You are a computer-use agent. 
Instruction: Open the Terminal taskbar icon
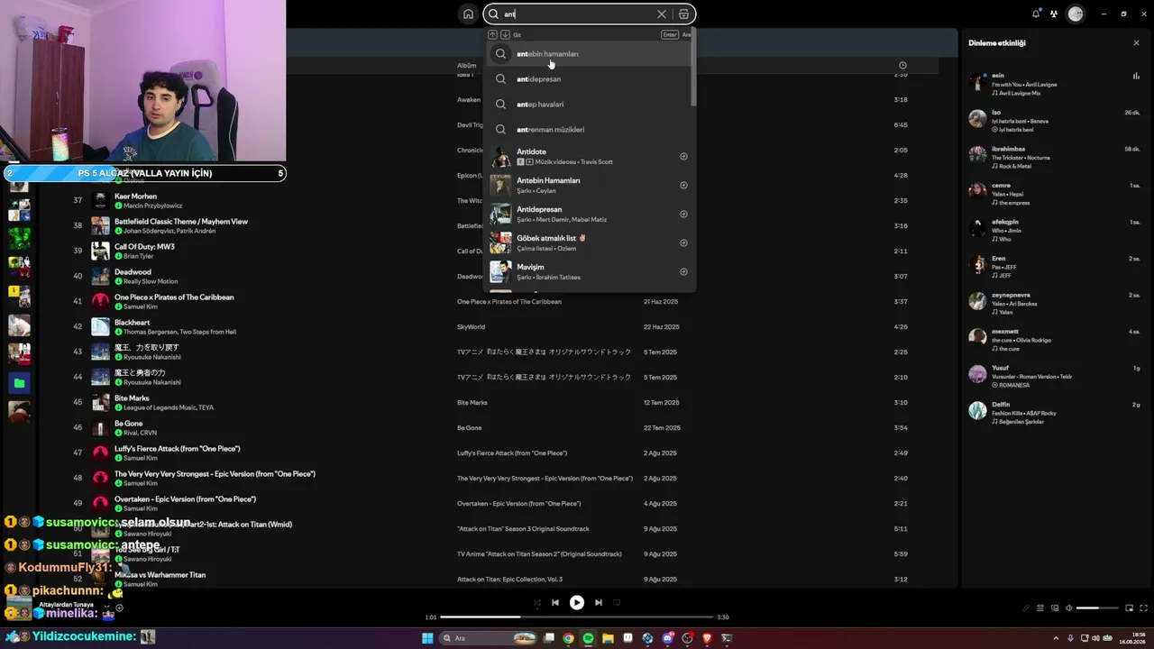tap(728, 638)
